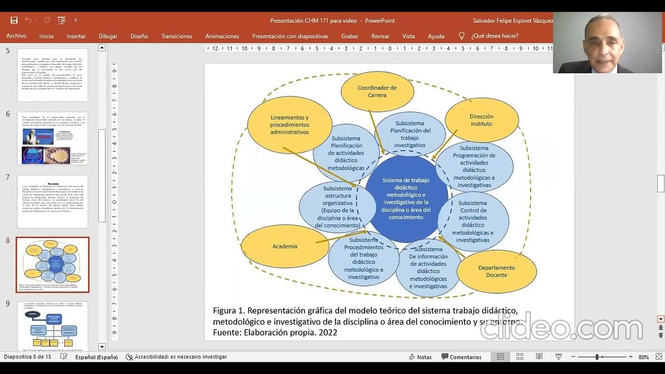The image size is (665, 374).
Task: Click the account name Salvador Felipe Espinet Vázquez
Action: (513, 21)
